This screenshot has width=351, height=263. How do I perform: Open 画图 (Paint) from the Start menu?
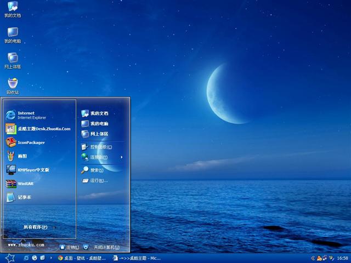tap(22, 156)
